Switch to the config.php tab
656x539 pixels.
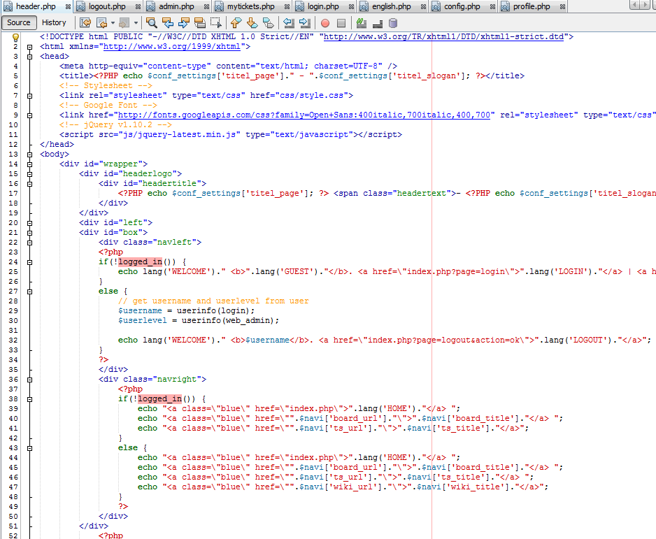click(462, 7)
